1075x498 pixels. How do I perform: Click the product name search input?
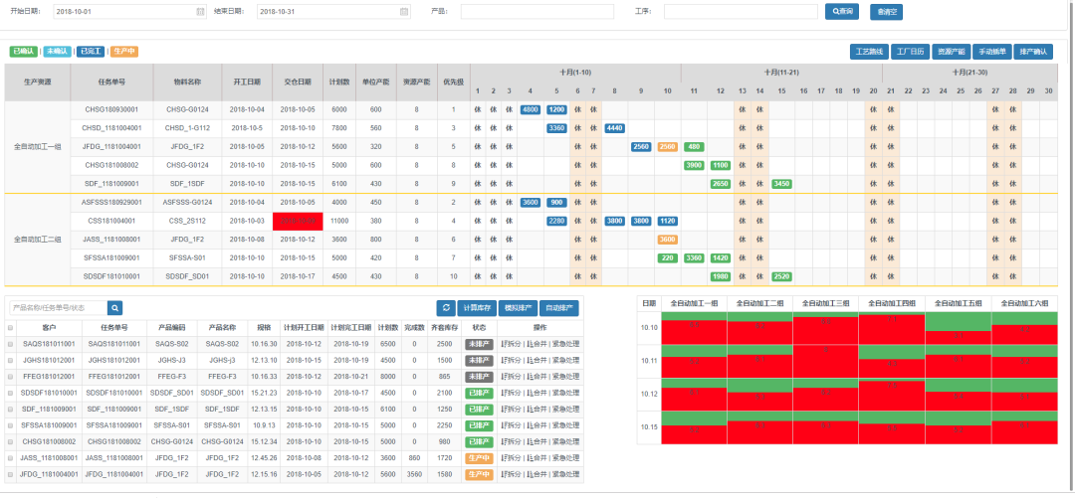click(56, 308)
